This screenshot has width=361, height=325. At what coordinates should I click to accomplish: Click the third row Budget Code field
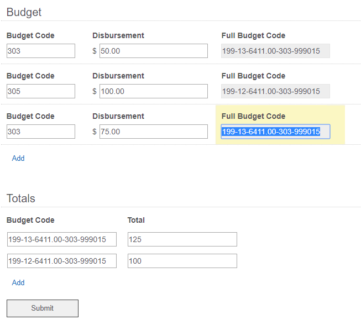[x=41, y=132]
